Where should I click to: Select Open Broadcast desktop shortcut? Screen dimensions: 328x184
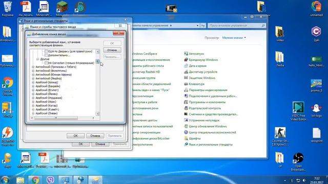tap(298, 162)
